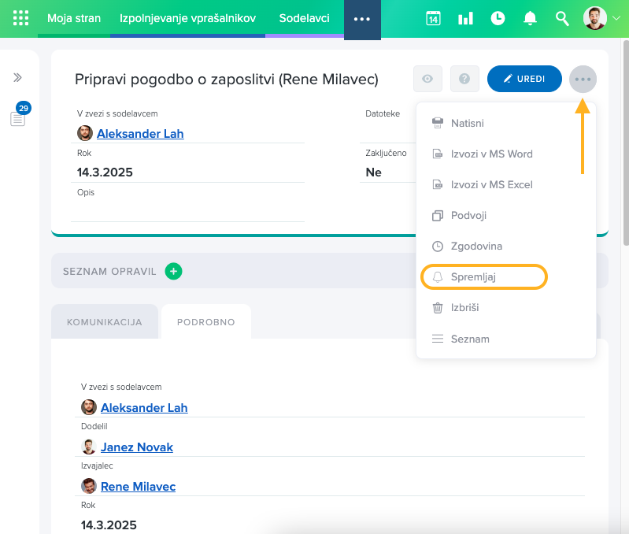
Task: Open the three-dot overflow in navigation bar
Action: (362, 19)
